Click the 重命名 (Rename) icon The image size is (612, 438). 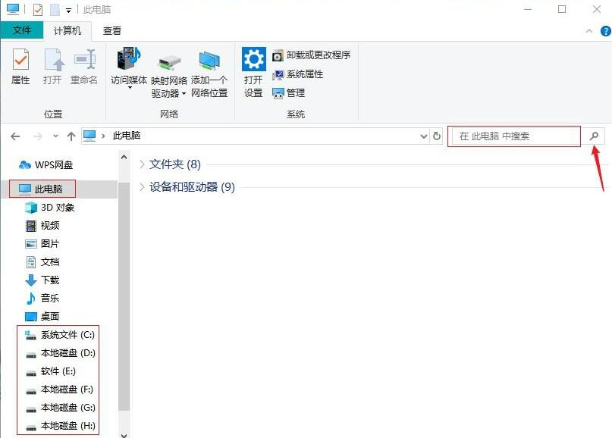click(x=83, y=68)
